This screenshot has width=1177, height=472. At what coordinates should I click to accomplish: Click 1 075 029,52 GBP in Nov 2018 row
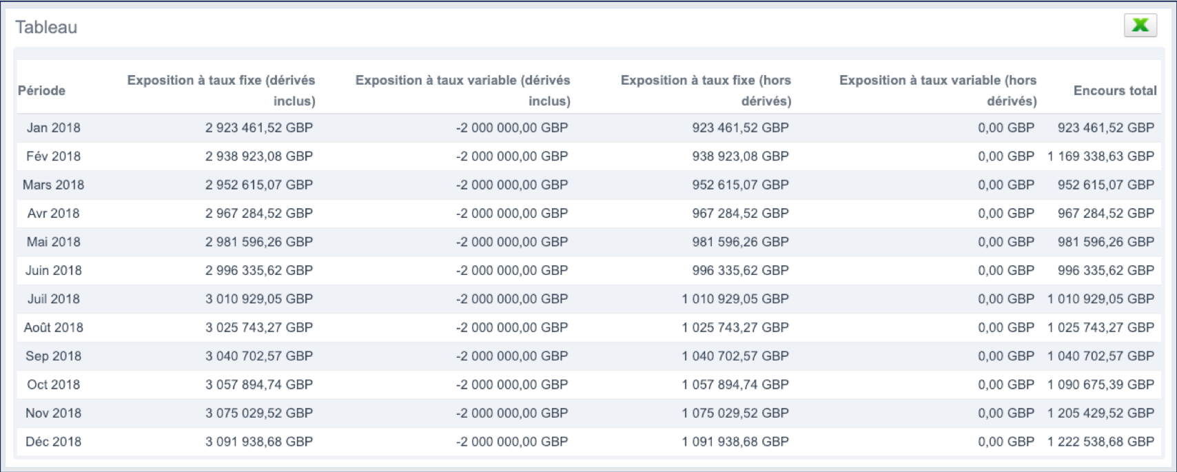(735, 413)
